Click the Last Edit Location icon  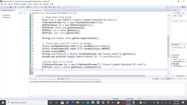pyautogui.click(x=75, y=7)
